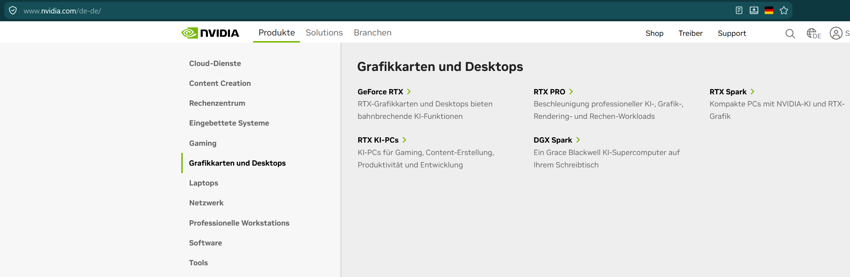Click text 'Ein Grace Blackwell KI-Supercomputer auf Ihrem Schreibtisch'
This screenshot has height=277, width=850.
click(607, 159)
